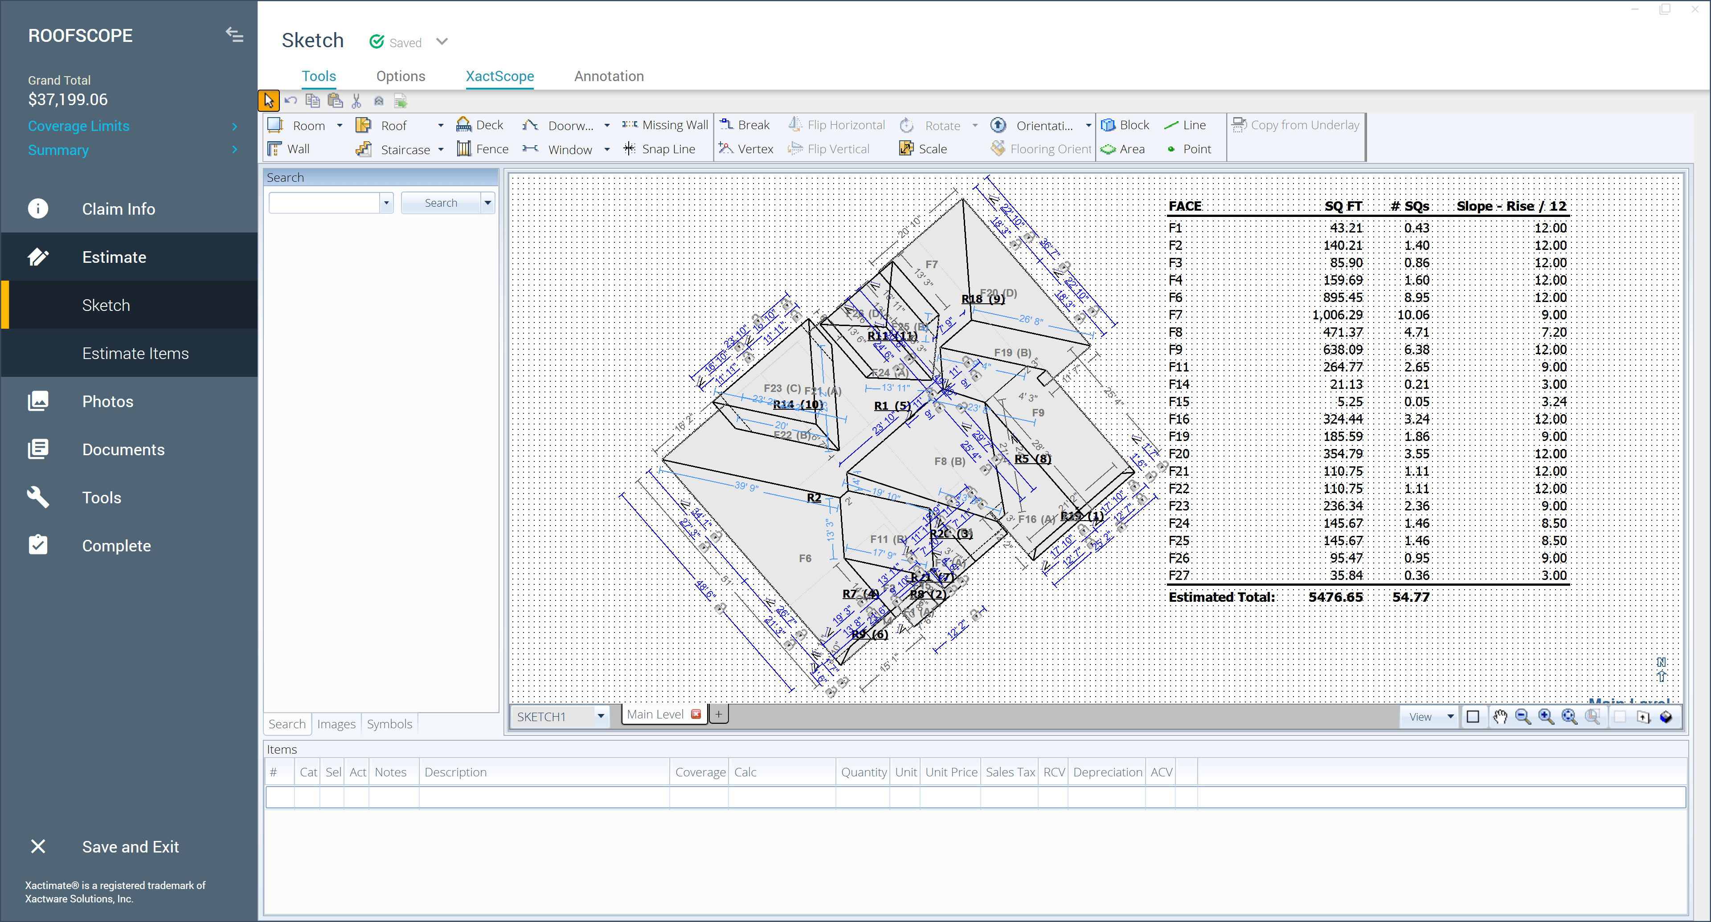1711x922 pixels.
Task: Click Save and Exit
Action: pyautogui.click(x=130, y=847)
